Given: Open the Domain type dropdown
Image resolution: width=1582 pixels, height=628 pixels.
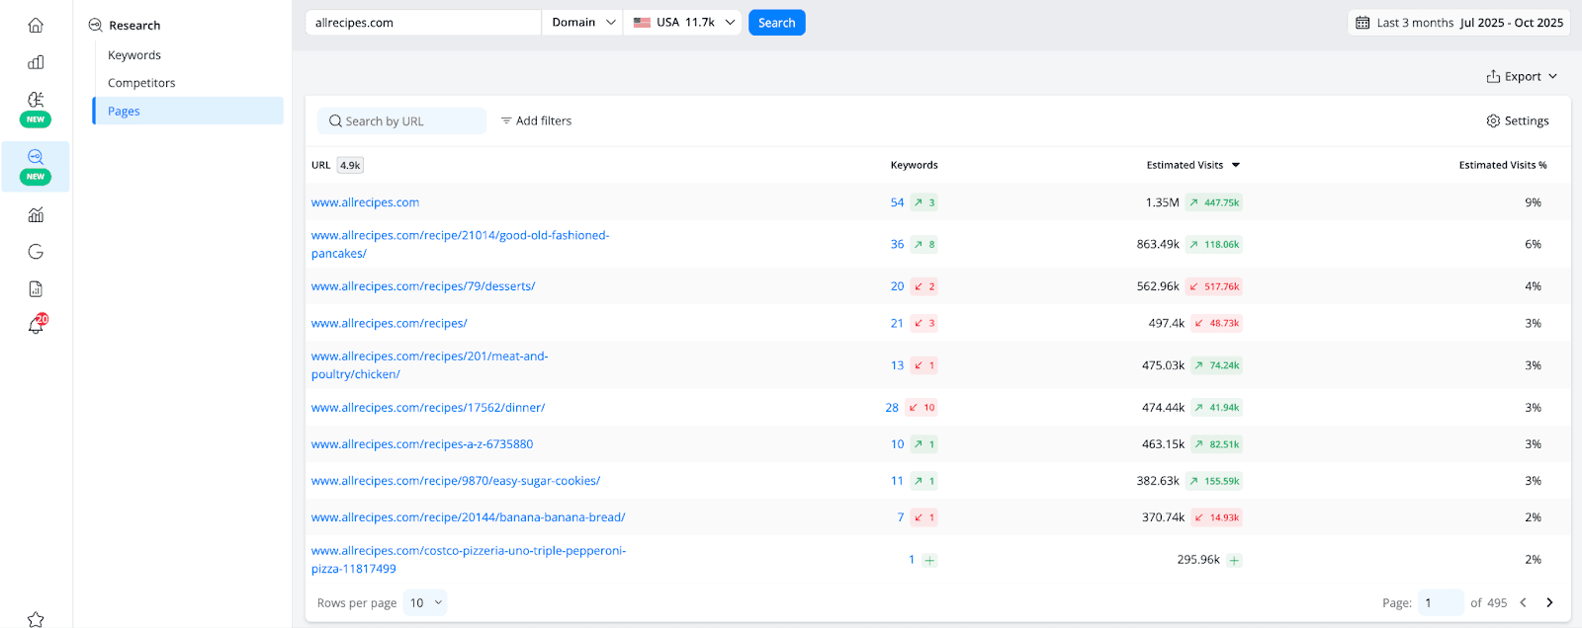Looking at the screenshot, I should pos(582,23).
